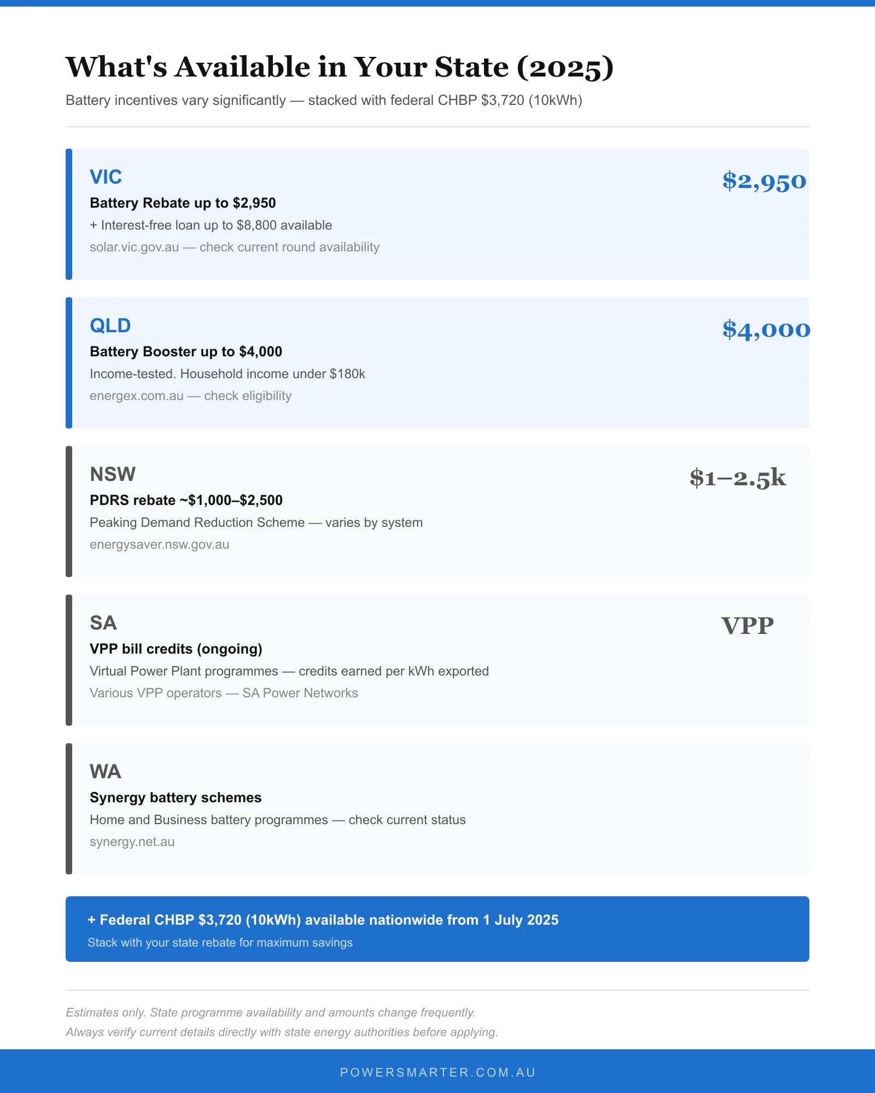The height and width of the screenshot is (1093, 875).
Task: Click the 'Estimates only' disclaimer text
Action: [x=270, y=1013]
